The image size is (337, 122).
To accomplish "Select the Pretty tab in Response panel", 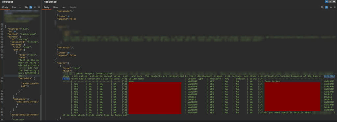I will point(47,7).
